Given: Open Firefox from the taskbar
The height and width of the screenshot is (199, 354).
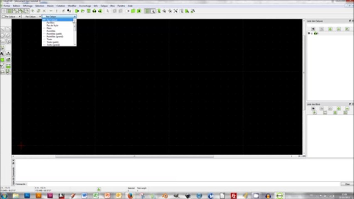Looking at the screenshot, I should coord(130,196).
